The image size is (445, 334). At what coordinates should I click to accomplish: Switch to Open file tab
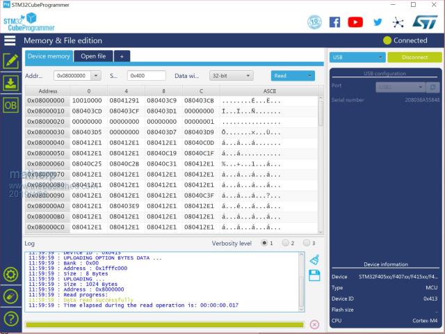tap(93, 56)
